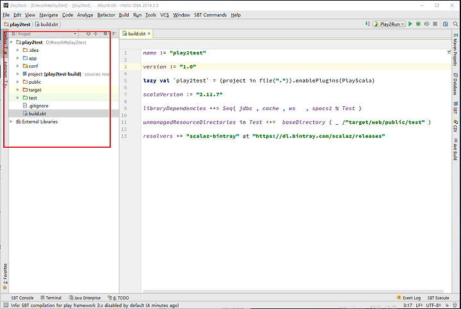Open Project panel gear settings
The width and height of the screenshot is (461, 309).
pos(105,34)
